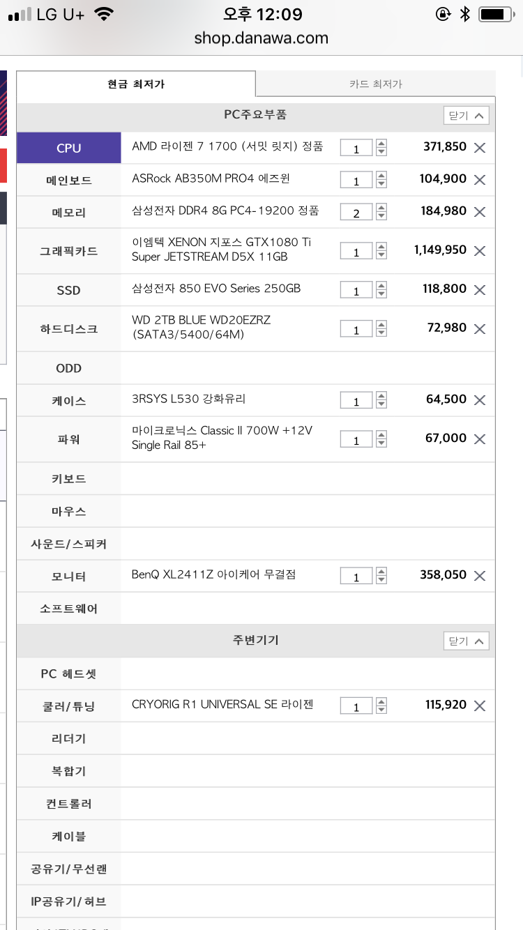Remove the BenQ XL2411Z monitor entry
The height and width of the screenshot is (930, 523).
click(480, 576)
